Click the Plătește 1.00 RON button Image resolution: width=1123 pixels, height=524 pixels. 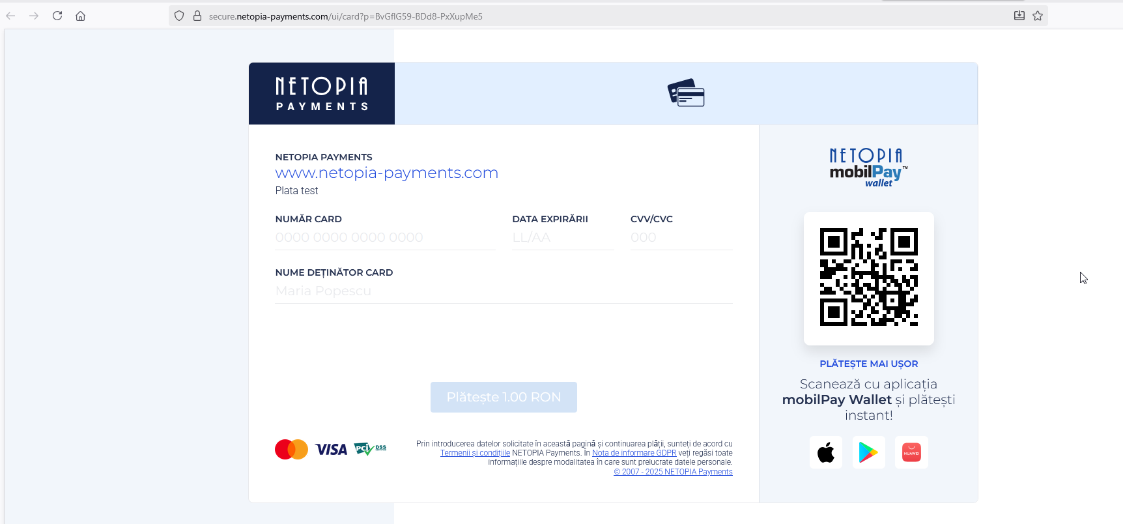[504, 397]
